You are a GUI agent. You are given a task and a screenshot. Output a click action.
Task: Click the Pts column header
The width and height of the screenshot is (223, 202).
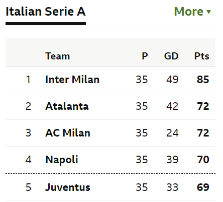pyautogui.click(x=202, y=56)
